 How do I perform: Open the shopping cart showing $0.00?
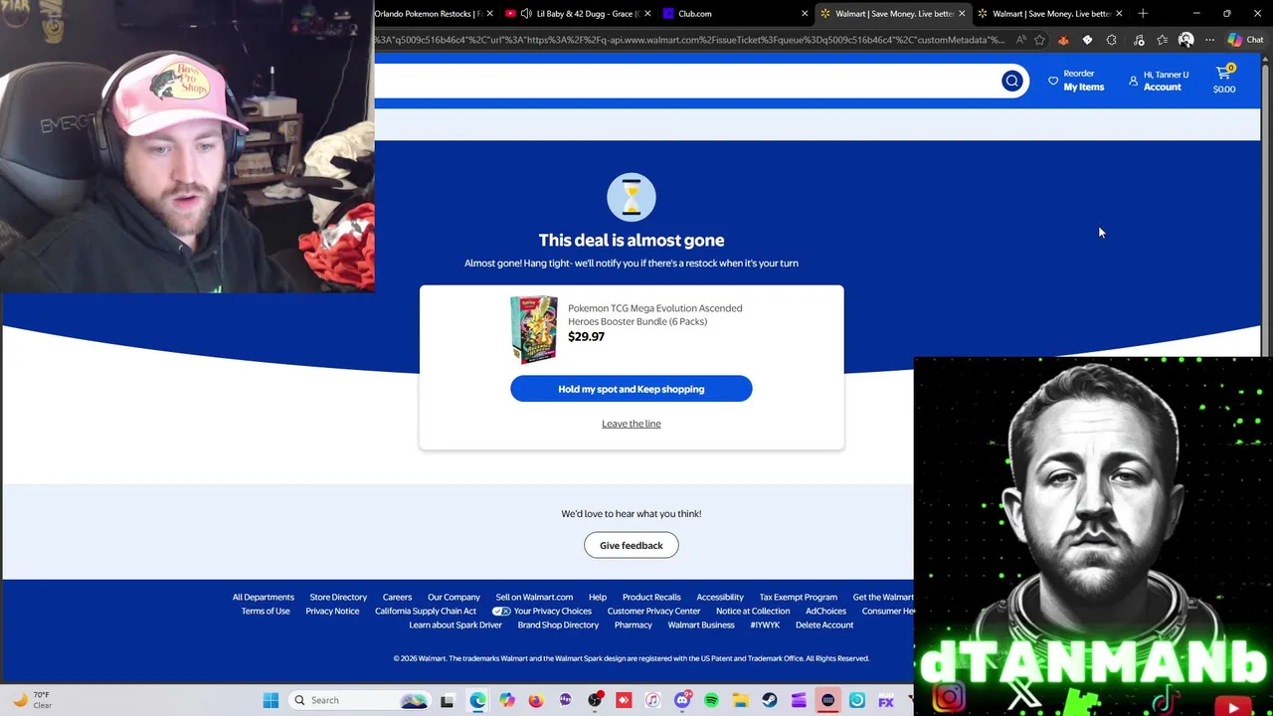tap(1224, 81)
